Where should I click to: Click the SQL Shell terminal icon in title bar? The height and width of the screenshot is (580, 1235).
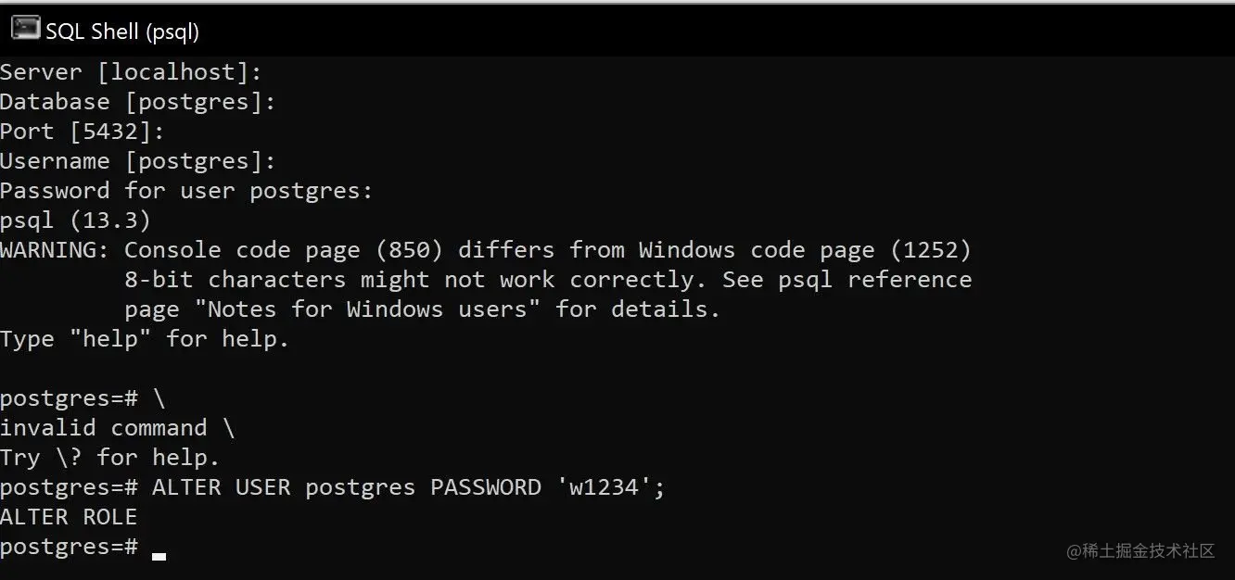click(x=25, y=30)
